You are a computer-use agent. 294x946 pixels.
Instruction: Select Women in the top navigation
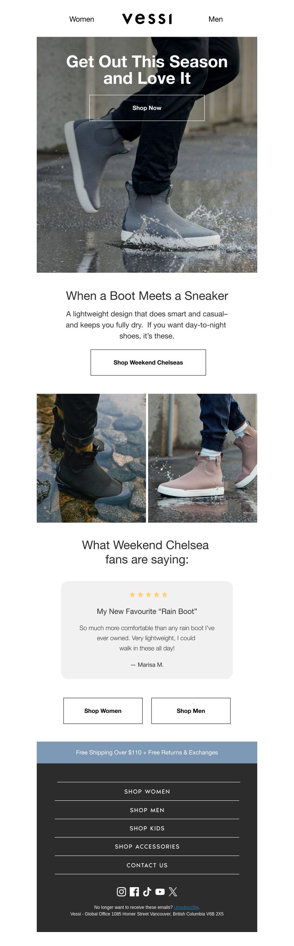pos(82,19)
